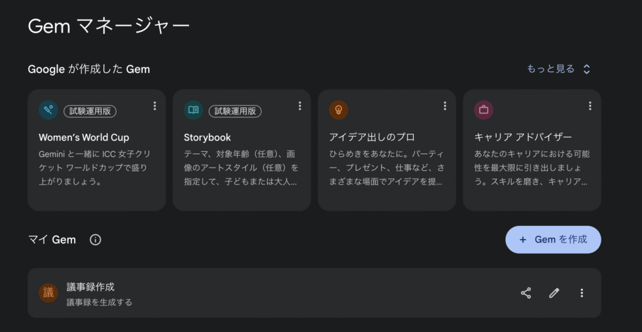Image resolution: width=642 pixels, height=332 pixels.
Task: Share the 議事録作成 Gem
Action: 526,293
